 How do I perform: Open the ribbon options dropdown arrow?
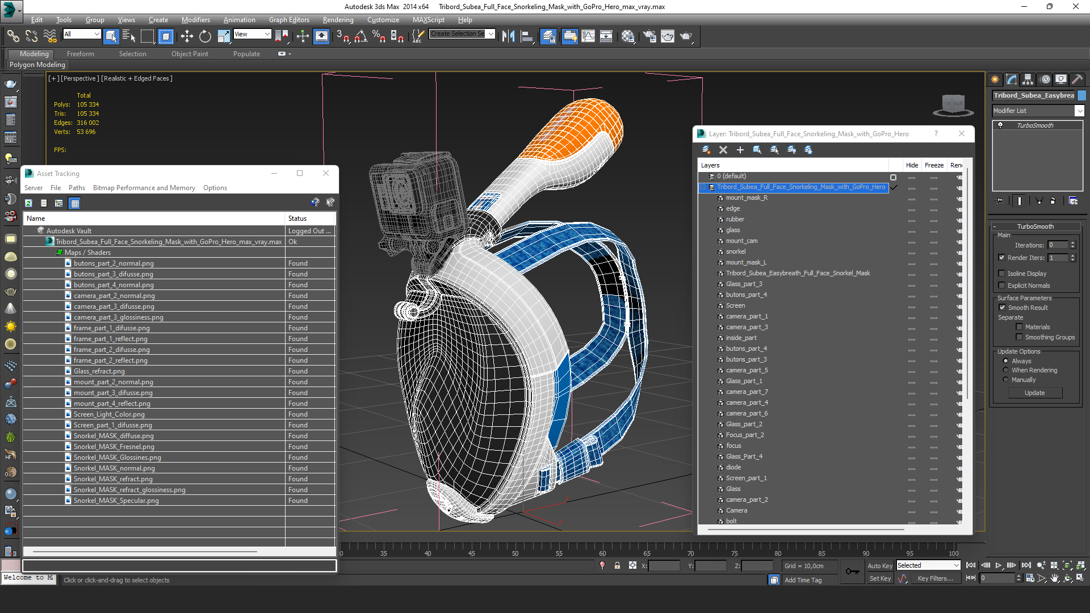pos(290,54)
